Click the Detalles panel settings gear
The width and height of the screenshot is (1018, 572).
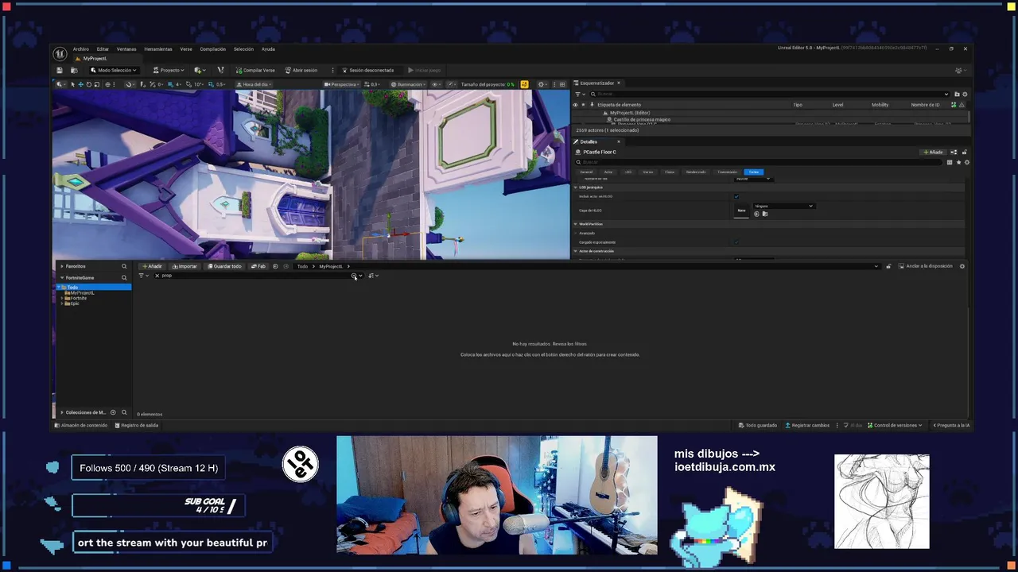pos(966,162)
